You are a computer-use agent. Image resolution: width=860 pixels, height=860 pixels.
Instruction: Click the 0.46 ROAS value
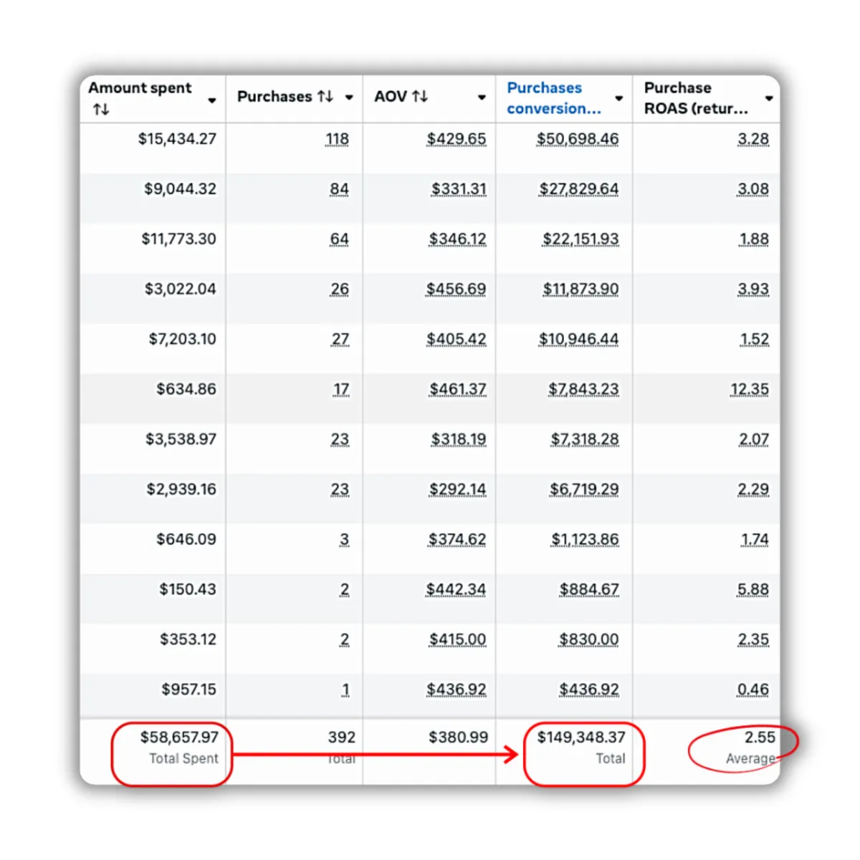[x=753, y=689]
